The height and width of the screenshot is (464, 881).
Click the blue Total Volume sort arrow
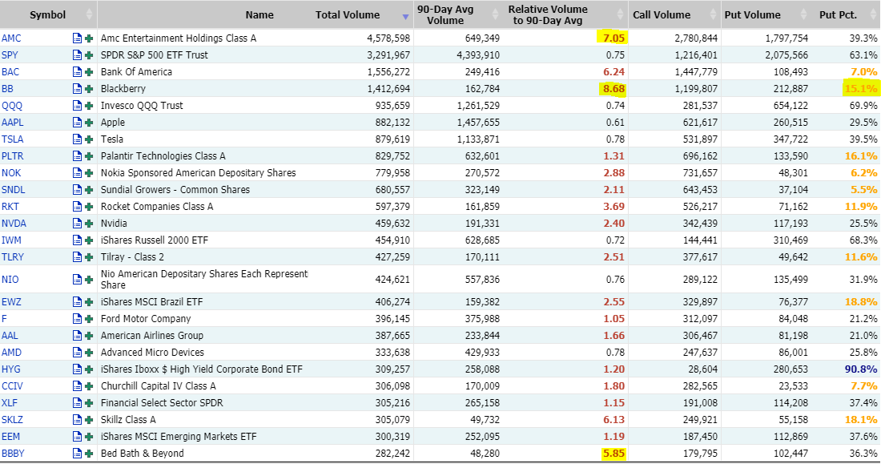406,17
